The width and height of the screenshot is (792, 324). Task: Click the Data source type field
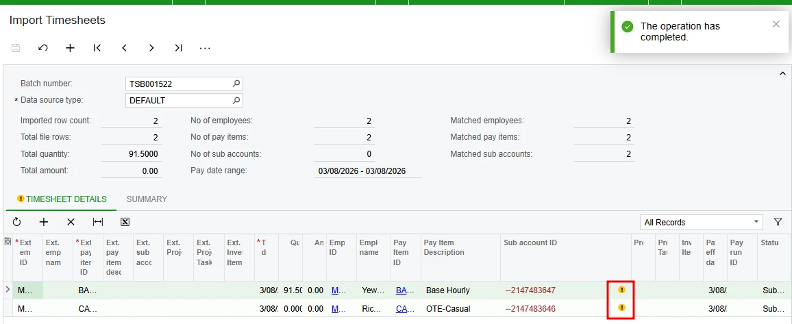184,101
